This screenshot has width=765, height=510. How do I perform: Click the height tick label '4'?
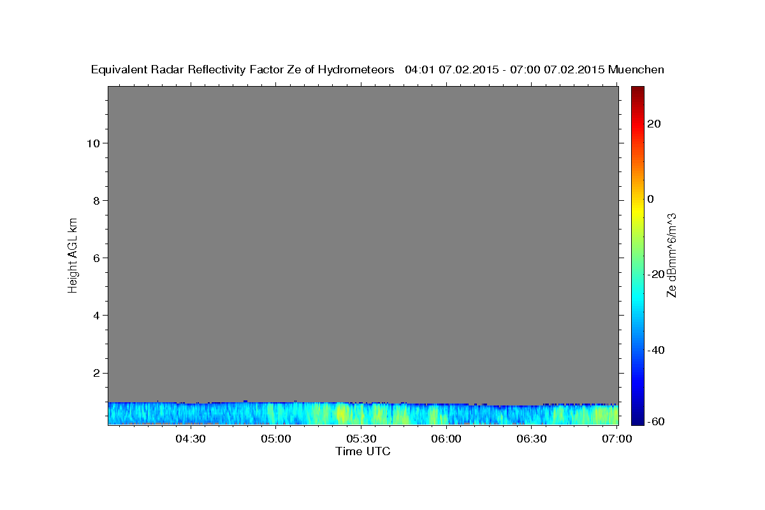click(x=97, y=315)
